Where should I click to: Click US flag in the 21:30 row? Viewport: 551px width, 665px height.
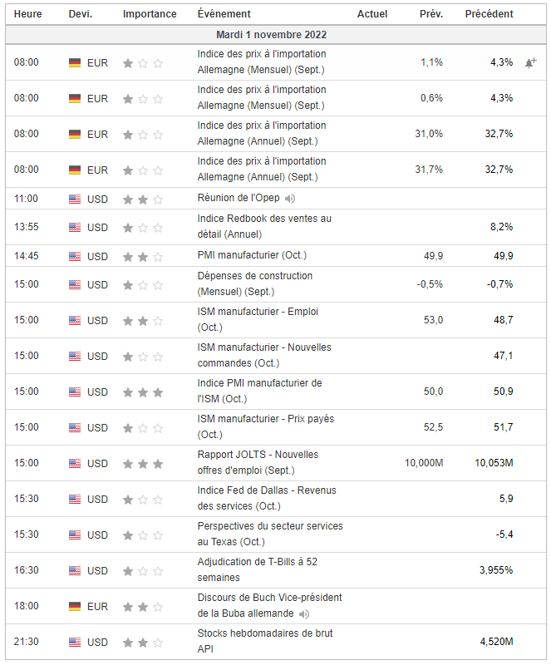[75, 642]
